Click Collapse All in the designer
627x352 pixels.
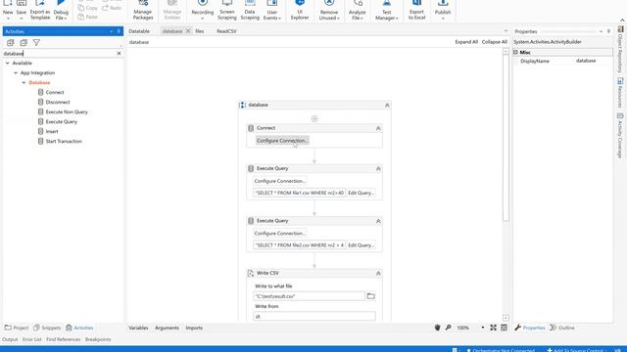(x=494, y=42)
